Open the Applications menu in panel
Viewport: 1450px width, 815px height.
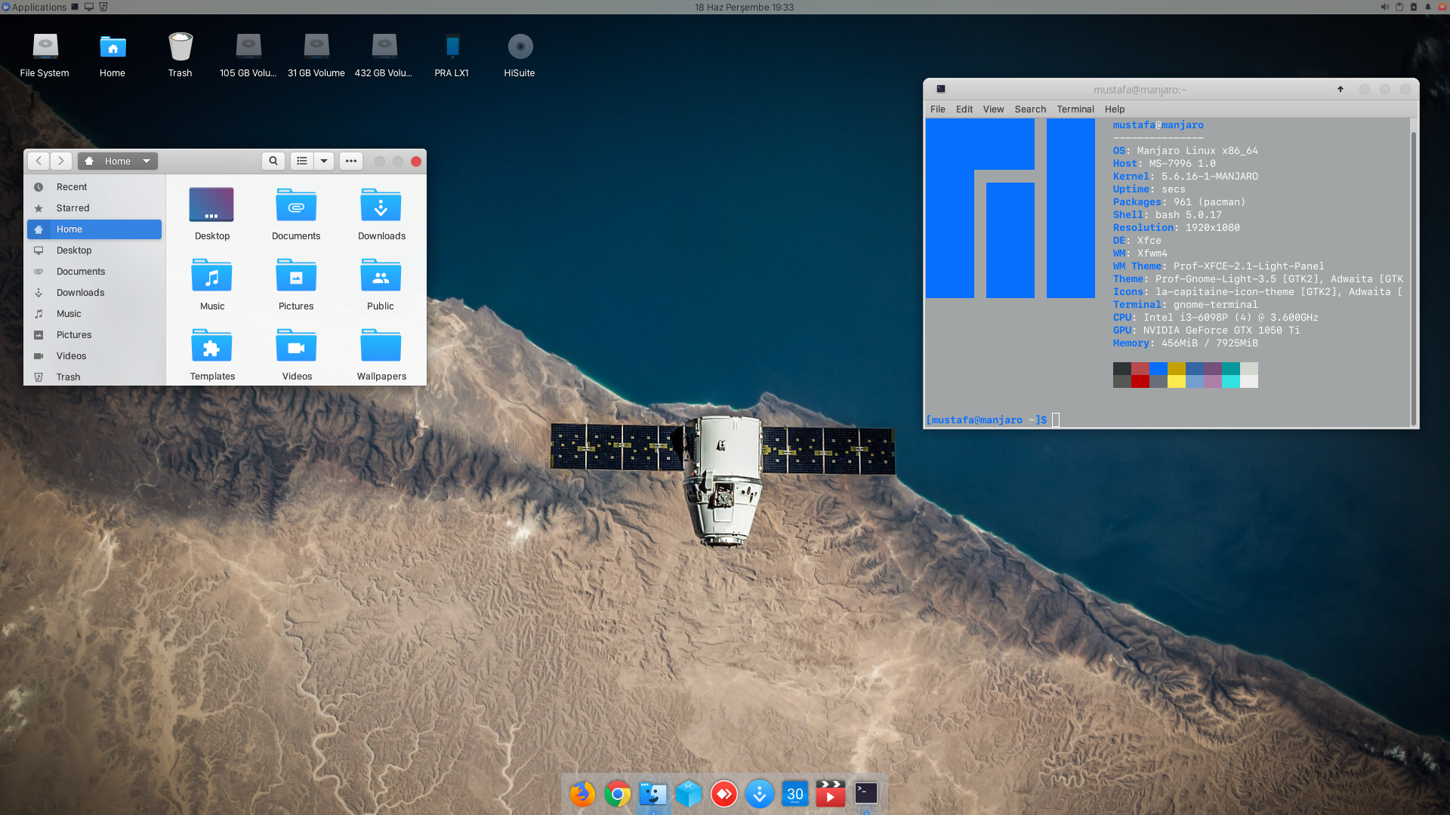tap(35, 7)
